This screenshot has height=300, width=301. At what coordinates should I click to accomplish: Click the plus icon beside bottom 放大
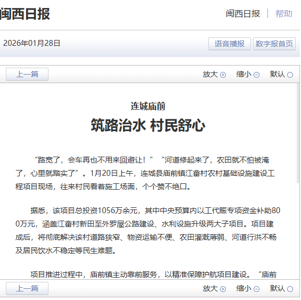tap(223, 289)
